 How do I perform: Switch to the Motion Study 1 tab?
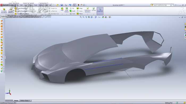pyautogui.click(x=25, y=101)
